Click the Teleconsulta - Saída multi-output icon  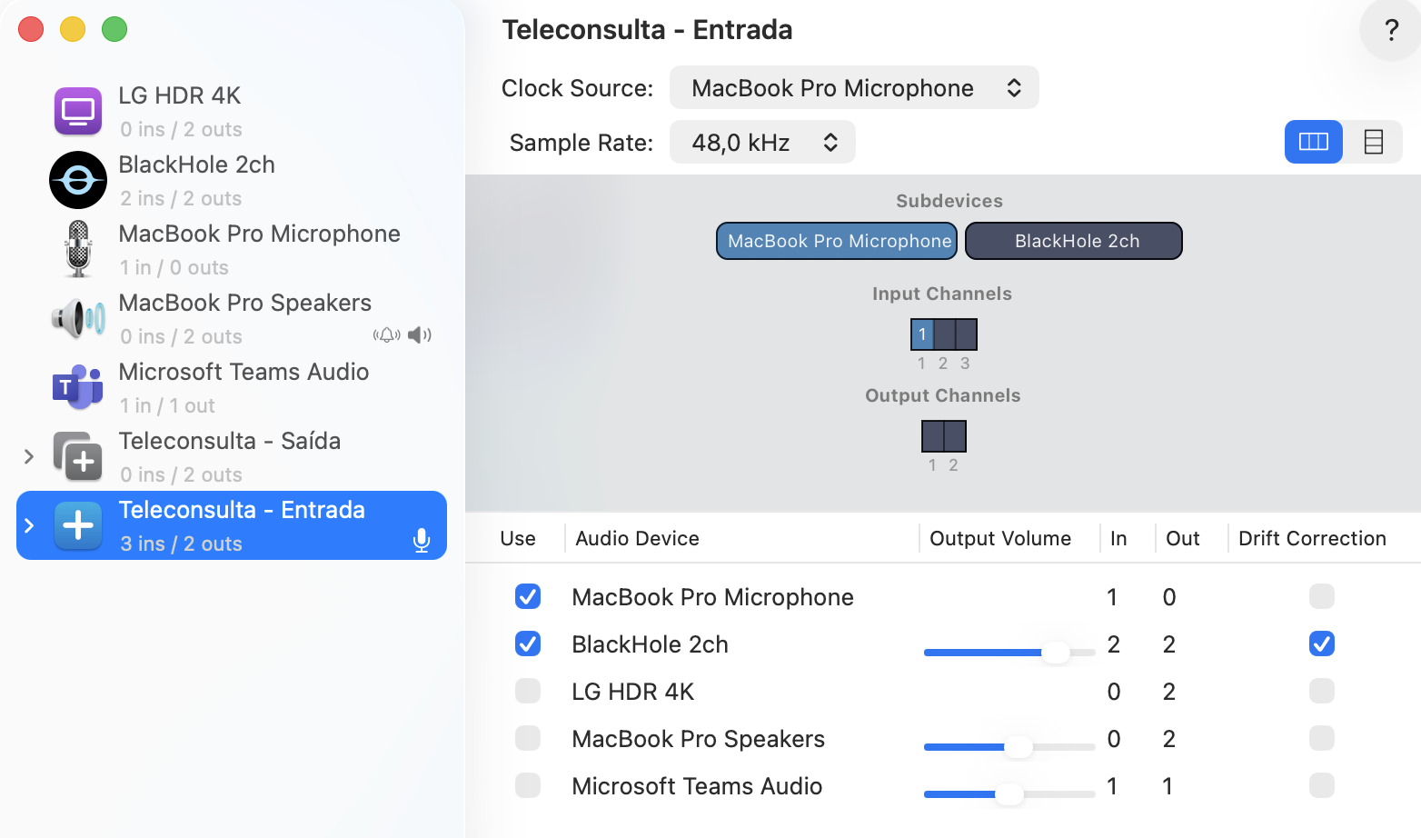coord(78,456)
